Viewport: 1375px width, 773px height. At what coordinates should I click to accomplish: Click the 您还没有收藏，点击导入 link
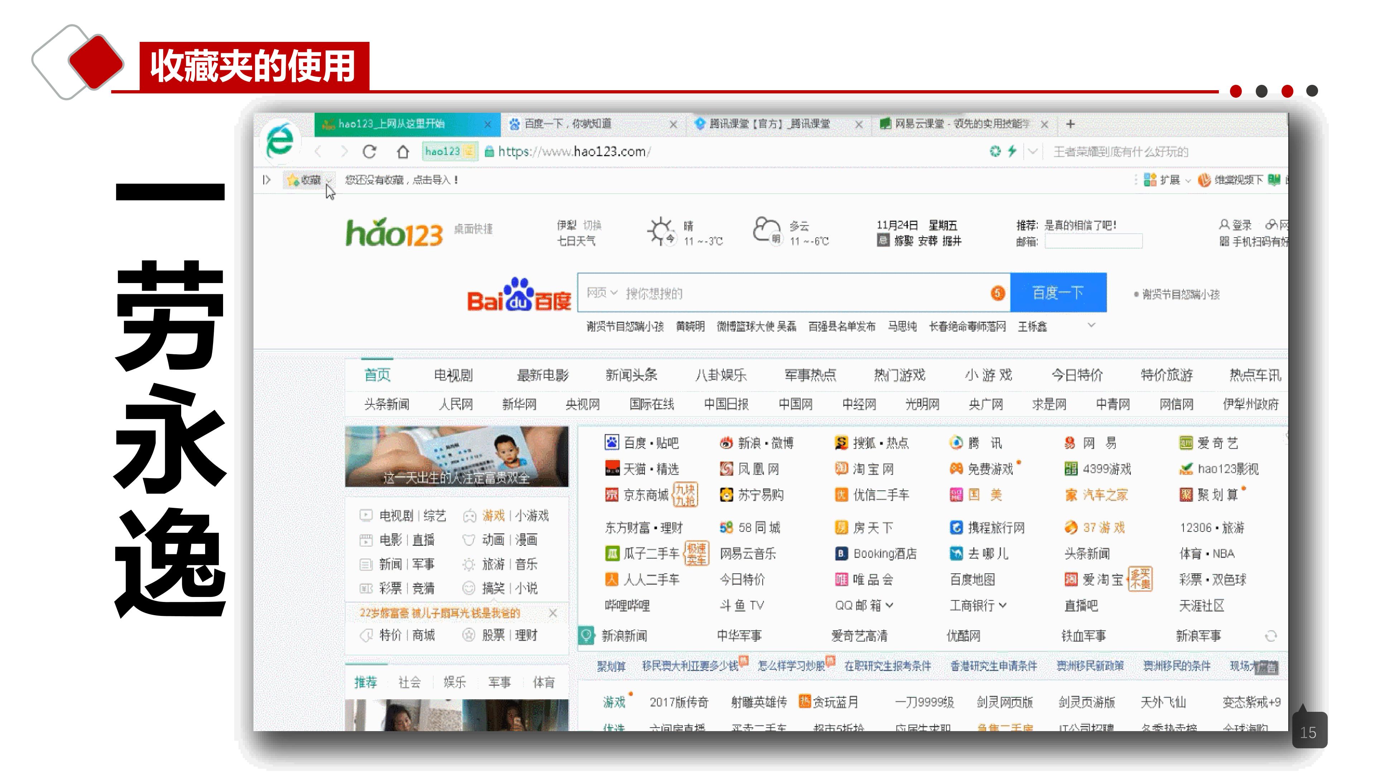click(401, 180)
